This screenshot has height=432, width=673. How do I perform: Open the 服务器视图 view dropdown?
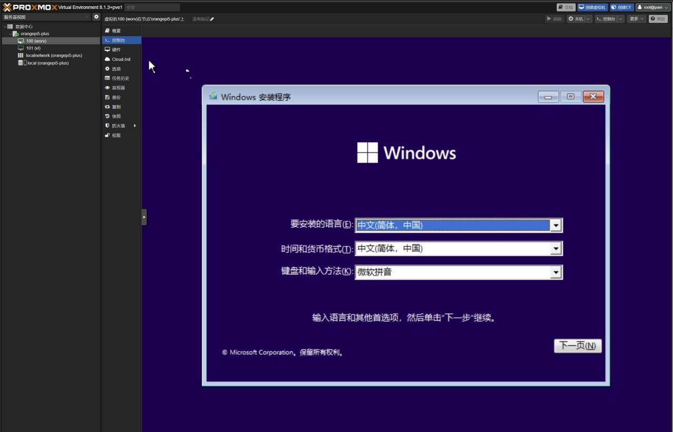pos(46,17)
